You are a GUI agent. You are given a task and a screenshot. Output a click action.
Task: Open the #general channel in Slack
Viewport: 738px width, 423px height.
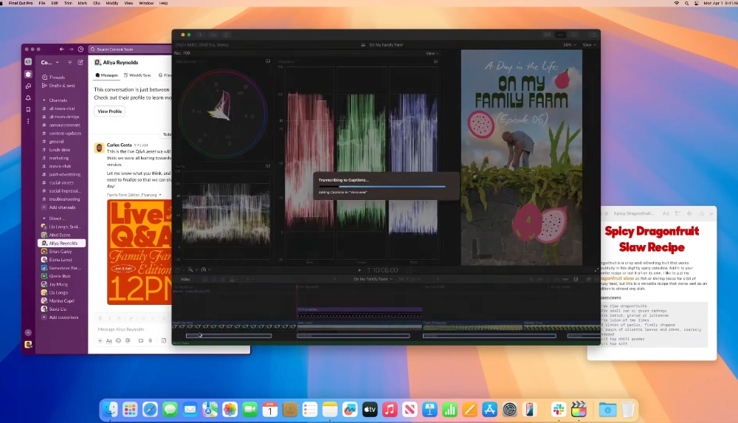click(x=56, y=141)
